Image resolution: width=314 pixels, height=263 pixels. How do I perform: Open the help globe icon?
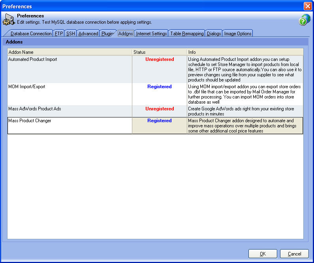click(x=305, y=20)
